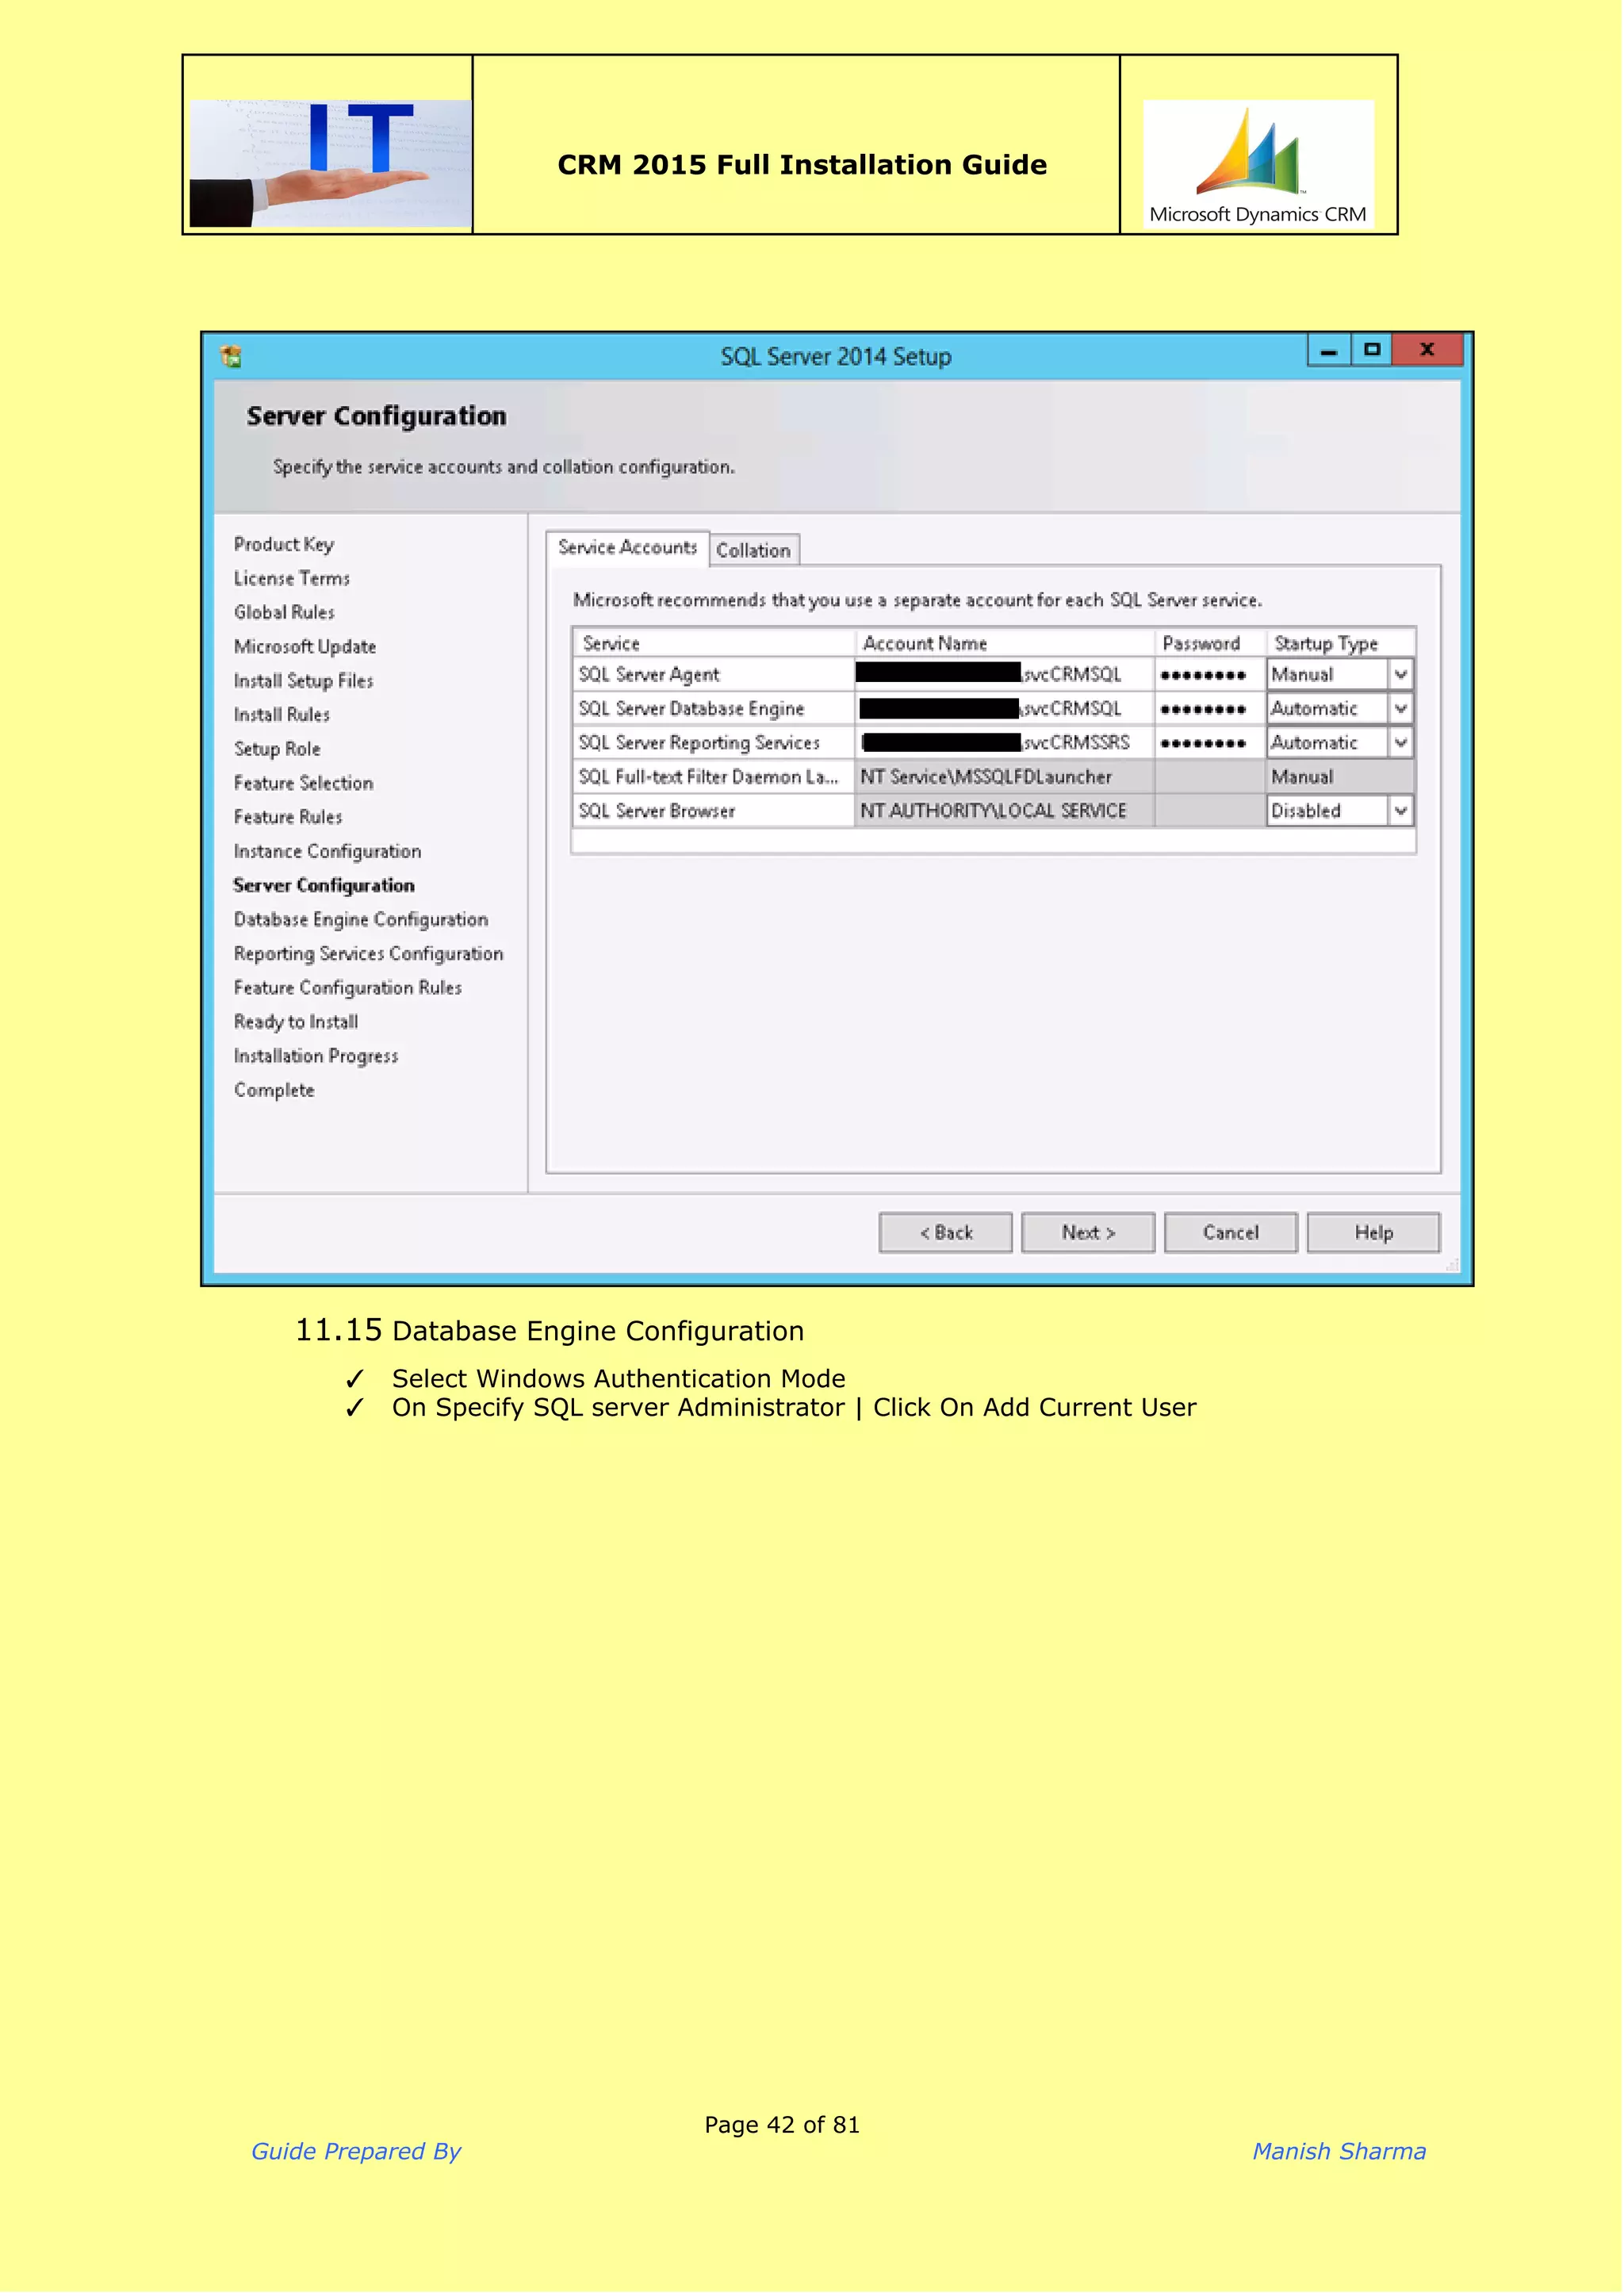The height and width of the screenshot is (2296, 1624).
Task: Click the SQL Server Reporting Services password field
Action: [1210, 743]
